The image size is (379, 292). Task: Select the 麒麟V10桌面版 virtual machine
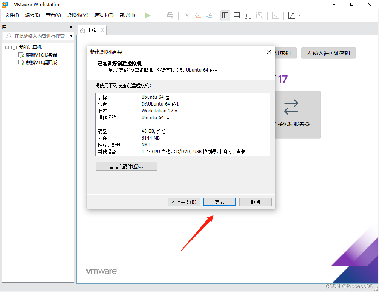pos(41,63)
